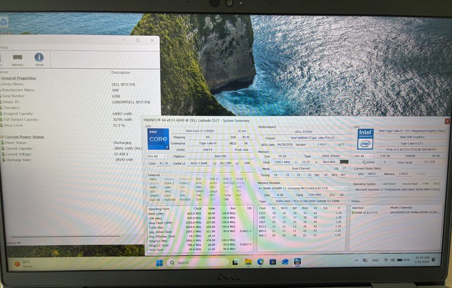The height and width of the screenshot is (288, 452).
Task: Click the Dual-Channel memory mode field
Action: click(301, 168)
